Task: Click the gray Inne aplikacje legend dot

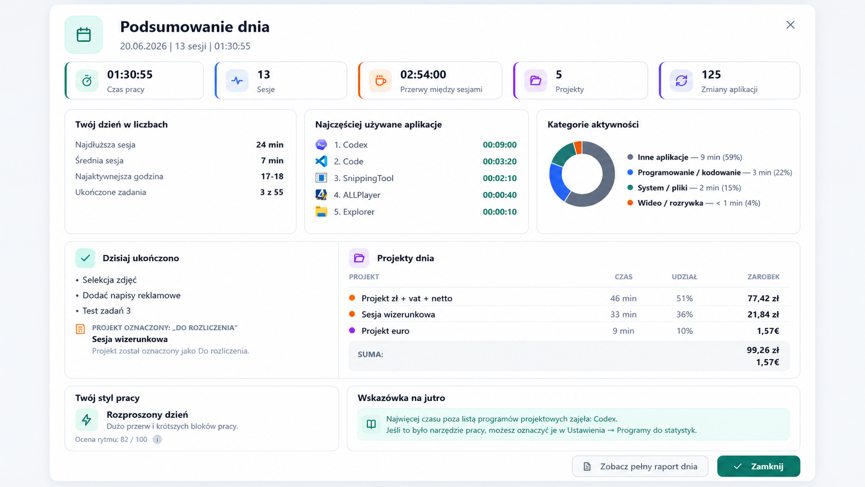Action: [630, 157]
